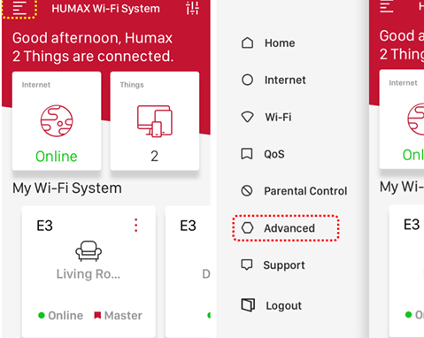Open the hamburger menu icon
The width and height of the screenshot is (424, 338).
point(19,8)
